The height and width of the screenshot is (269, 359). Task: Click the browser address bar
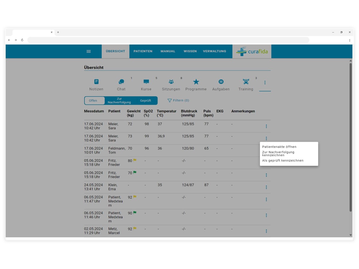coord(168,40)
